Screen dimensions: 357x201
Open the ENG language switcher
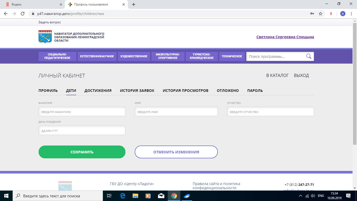click(321, 196)
